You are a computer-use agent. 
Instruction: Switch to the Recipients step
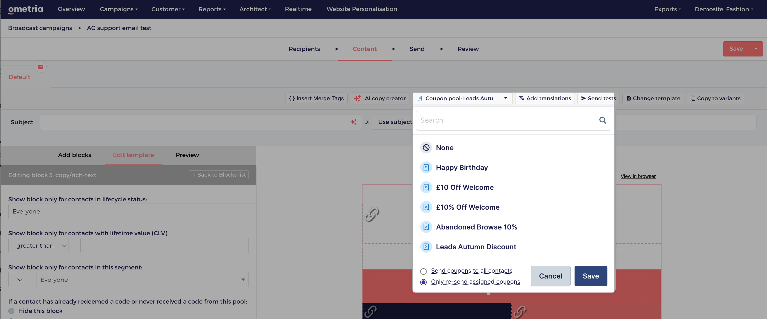tap(304, 49)
